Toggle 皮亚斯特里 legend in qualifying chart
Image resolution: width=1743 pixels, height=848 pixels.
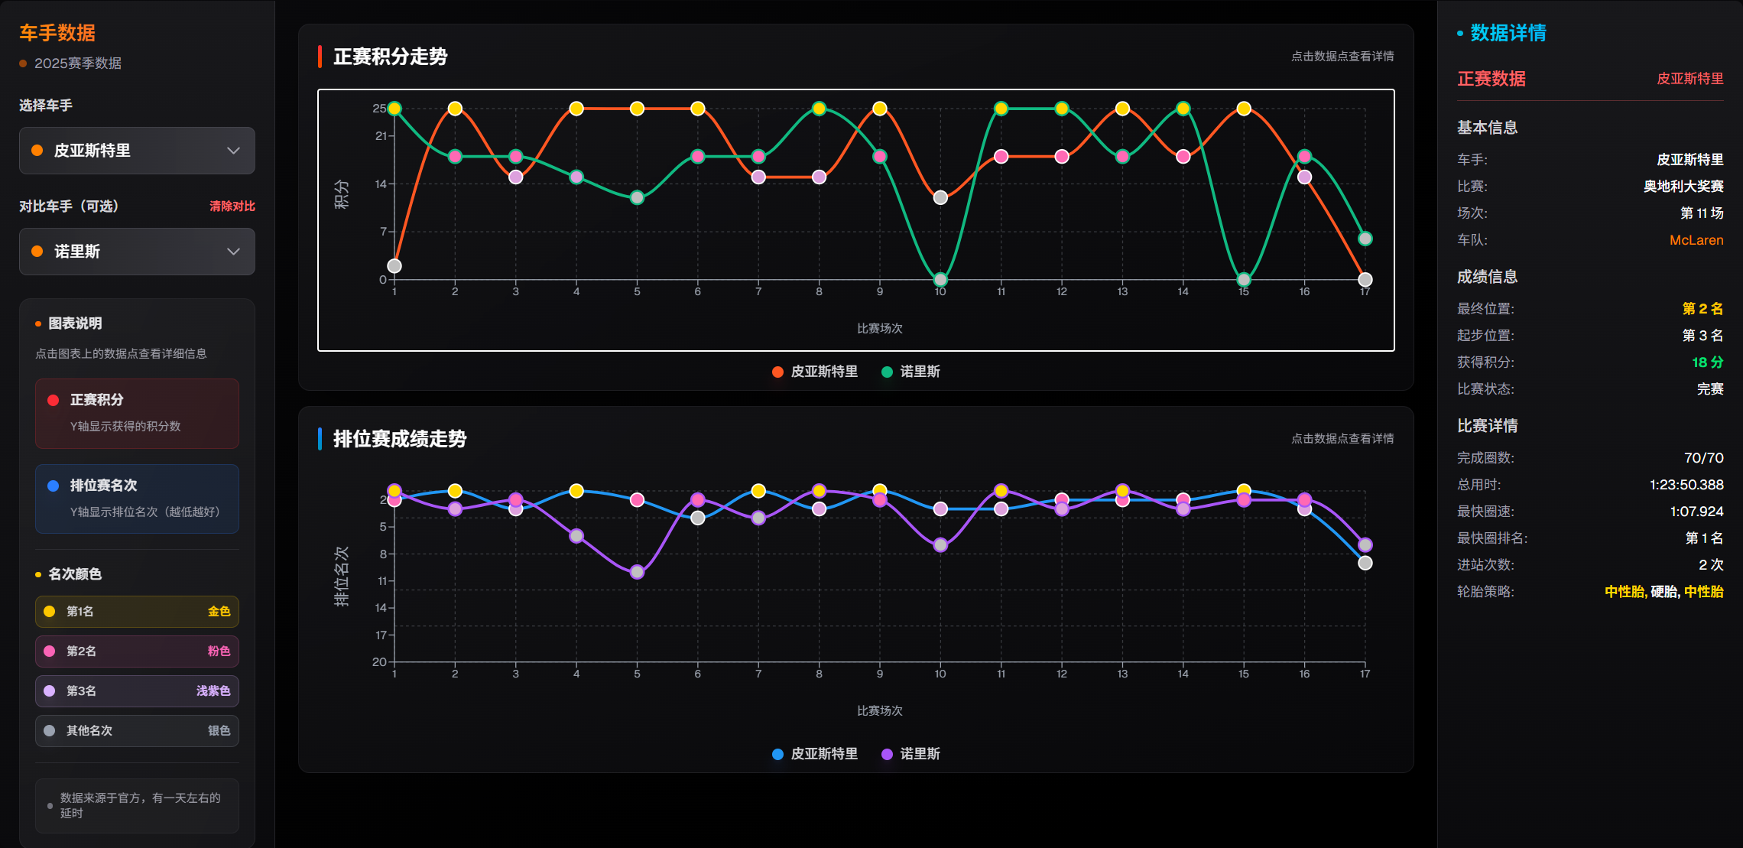click(x=815, y=754)
